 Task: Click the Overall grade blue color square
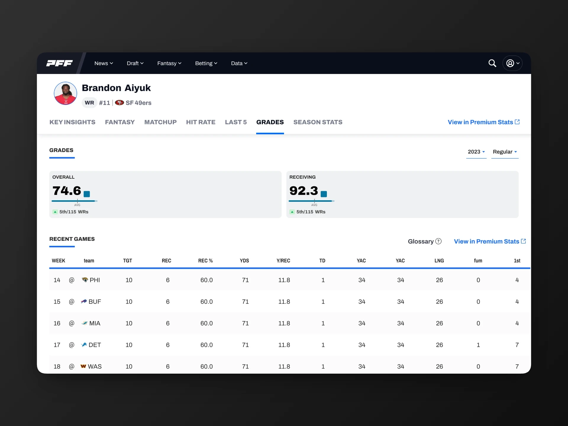point(87,194)
